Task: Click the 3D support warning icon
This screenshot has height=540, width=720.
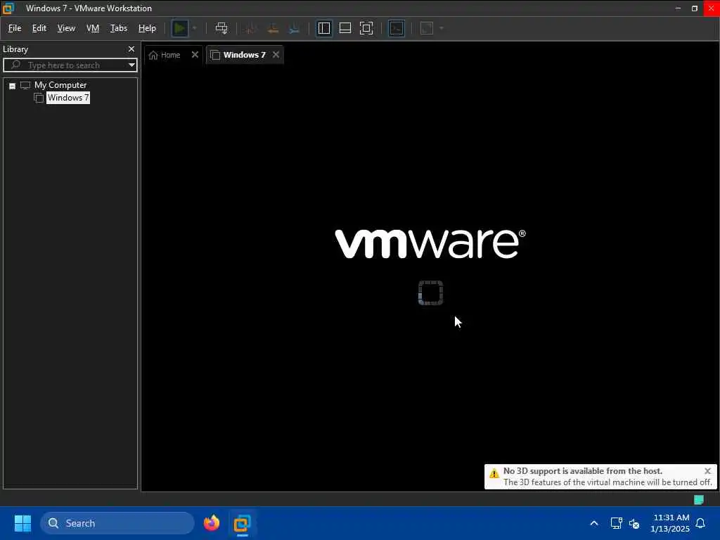Action: pos(494,473)
